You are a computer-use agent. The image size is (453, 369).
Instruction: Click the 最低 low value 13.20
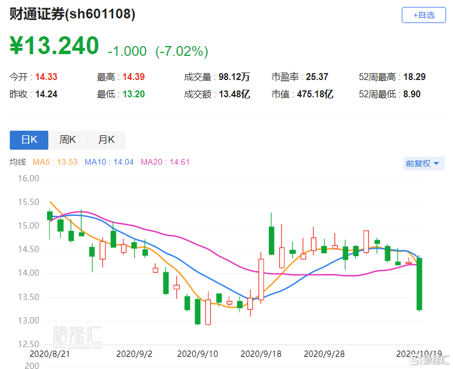click(134, 94)
